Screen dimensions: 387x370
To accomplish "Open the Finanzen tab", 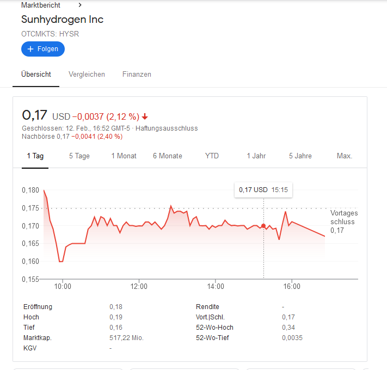I will point(137,74).
